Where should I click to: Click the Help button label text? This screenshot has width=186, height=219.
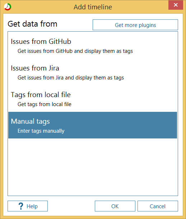pos(32,206)
